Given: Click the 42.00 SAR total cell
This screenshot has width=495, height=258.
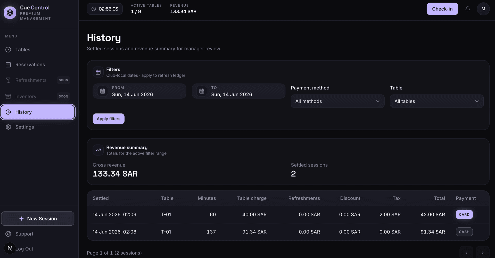Looking at the screenshot, I should point(433,215).
